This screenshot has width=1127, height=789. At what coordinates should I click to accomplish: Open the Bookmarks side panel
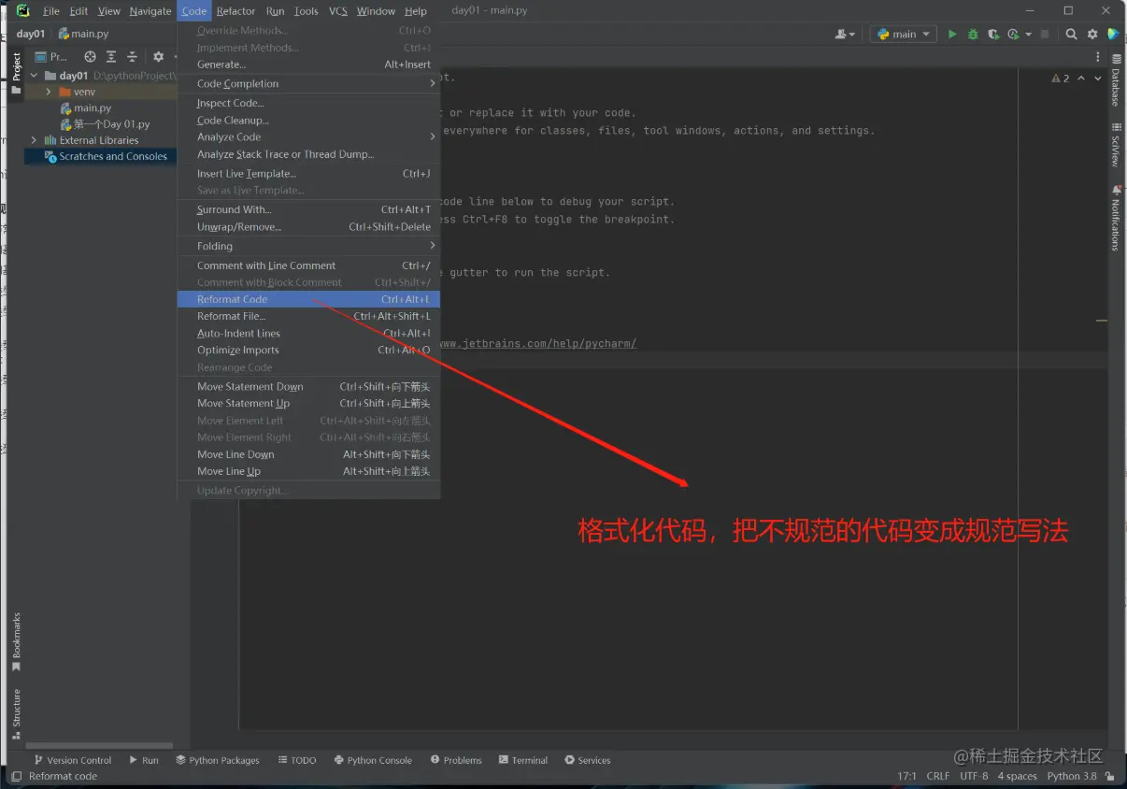click(x=16, y=642)
